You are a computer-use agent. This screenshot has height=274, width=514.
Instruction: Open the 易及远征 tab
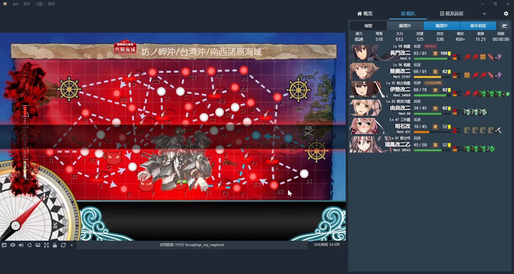click(451, 14)
